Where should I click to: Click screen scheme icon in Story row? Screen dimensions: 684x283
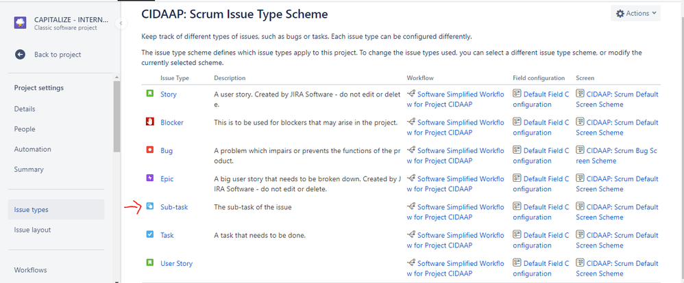pos(581,94)
